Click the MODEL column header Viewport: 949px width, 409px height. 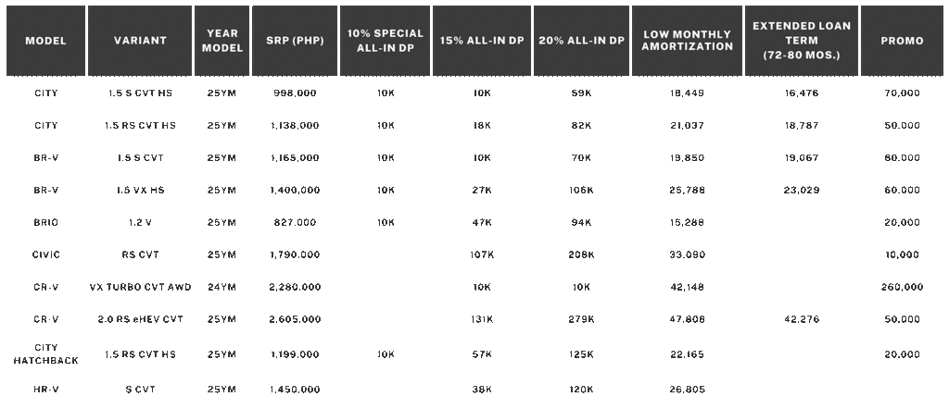[45, 41]
